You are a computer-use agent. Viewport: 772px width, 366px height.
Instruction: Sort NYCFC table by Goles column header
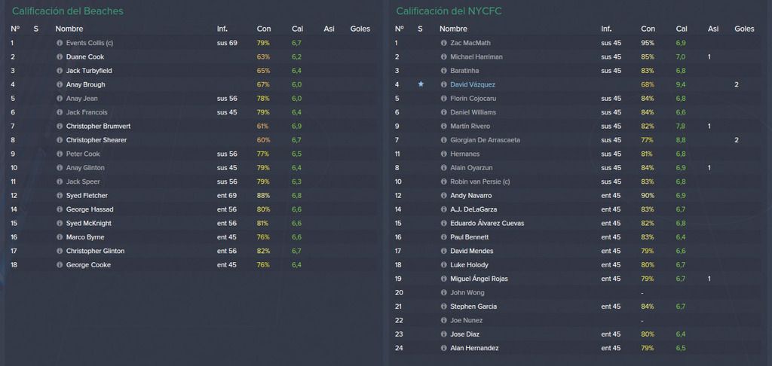(744, 29)
